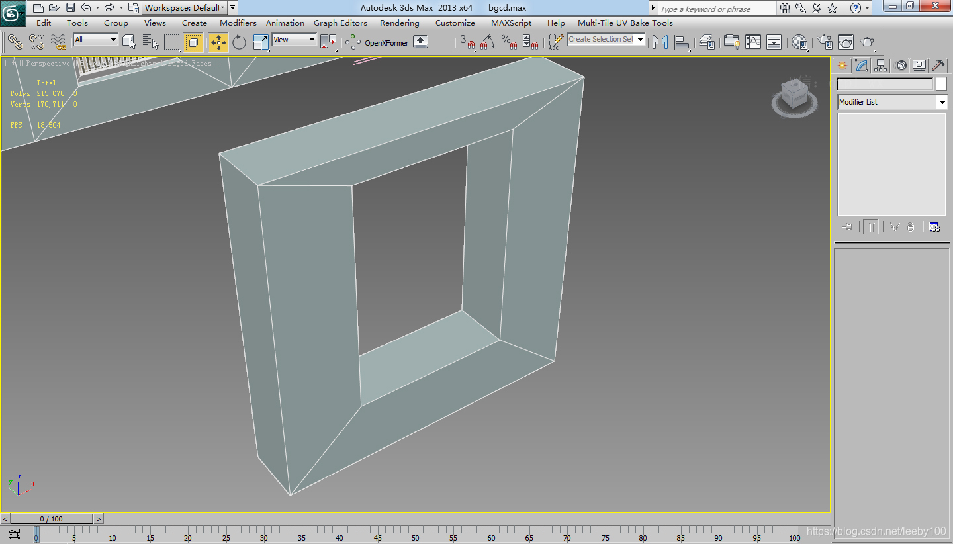Toggle Spinner Snap
953x544 pixels.
(530, 42)
